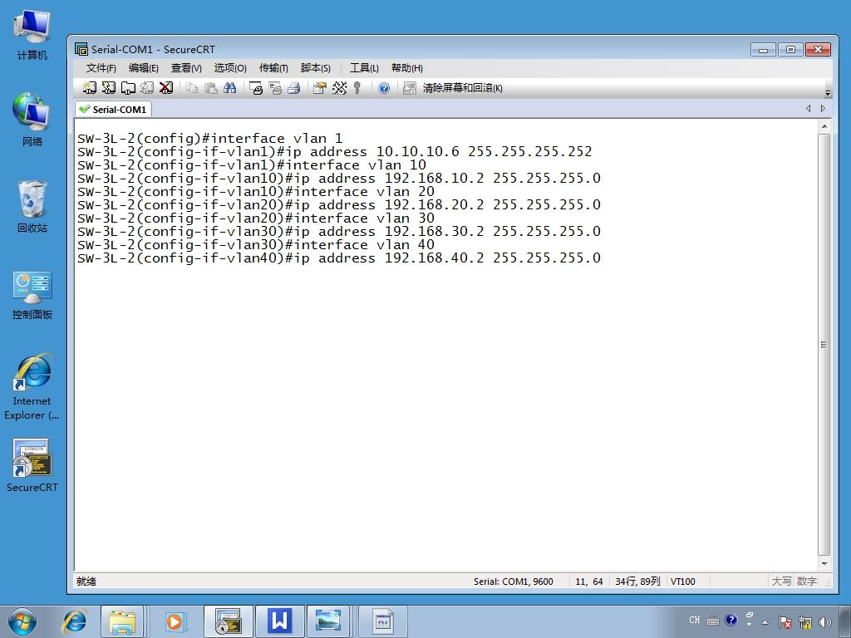Open the 传输(T) menu
Image resolution: width=851 pixels, height=638 pixels.
click(x=273, y=68)
